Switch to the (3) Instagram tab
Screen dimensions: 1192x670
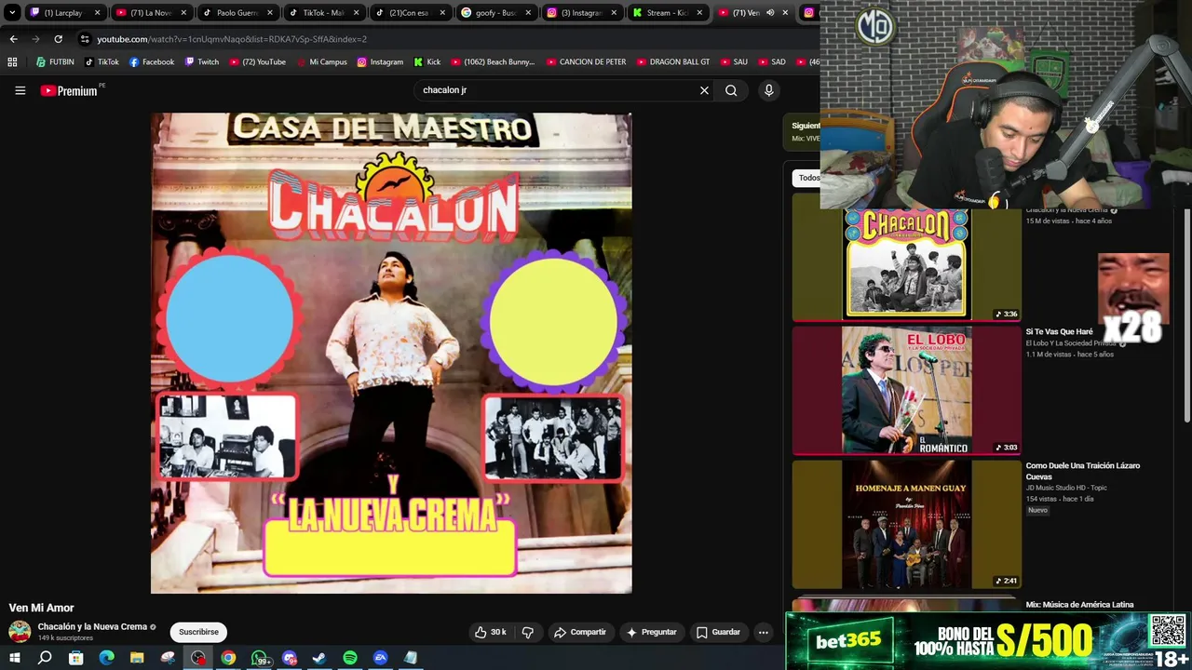coord(581,13)
